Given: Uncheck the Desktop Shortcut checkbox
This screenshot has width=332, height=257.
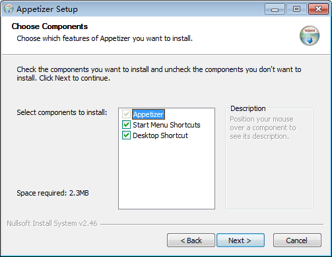Looking at the screenshot, I should (126, 135).
